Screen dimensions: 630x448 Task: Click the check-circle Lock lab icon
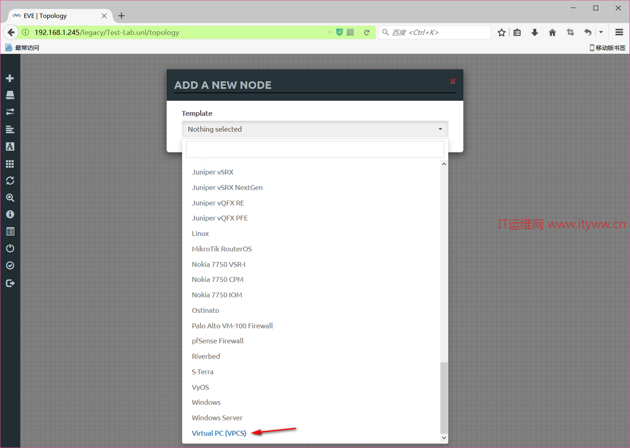click(x=10, y=266)
